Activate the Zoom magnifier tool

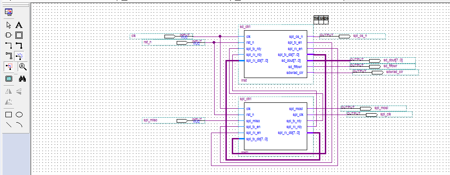point(23,66)
